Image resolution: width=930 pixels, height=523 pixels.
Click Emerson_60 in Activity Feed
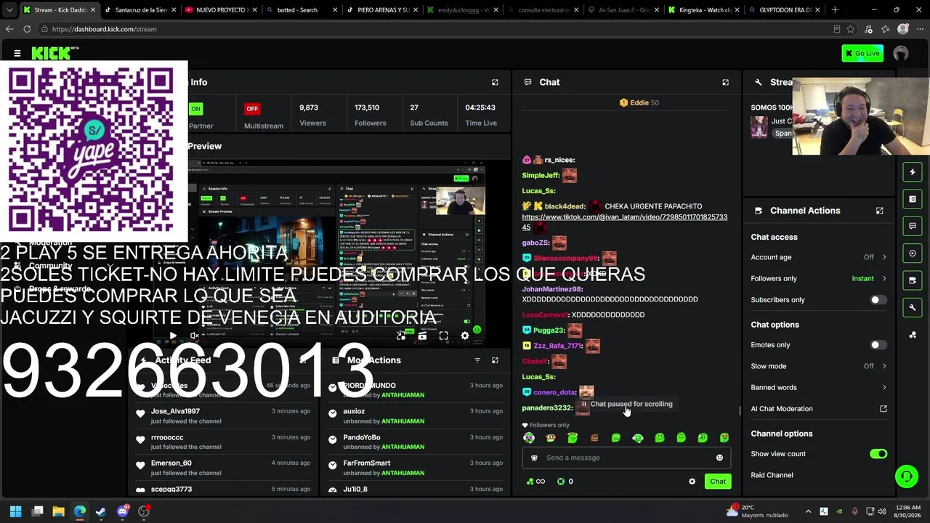coord(171,463)
